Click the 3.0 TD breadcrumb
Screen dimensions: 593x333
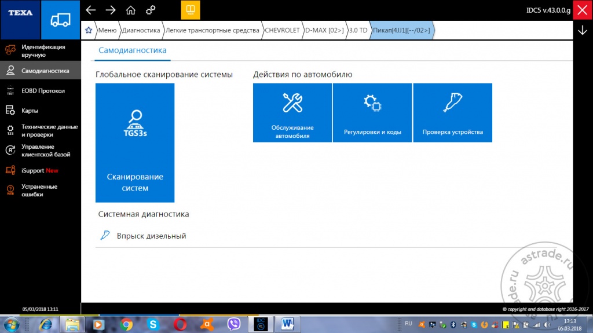point(358,30)
